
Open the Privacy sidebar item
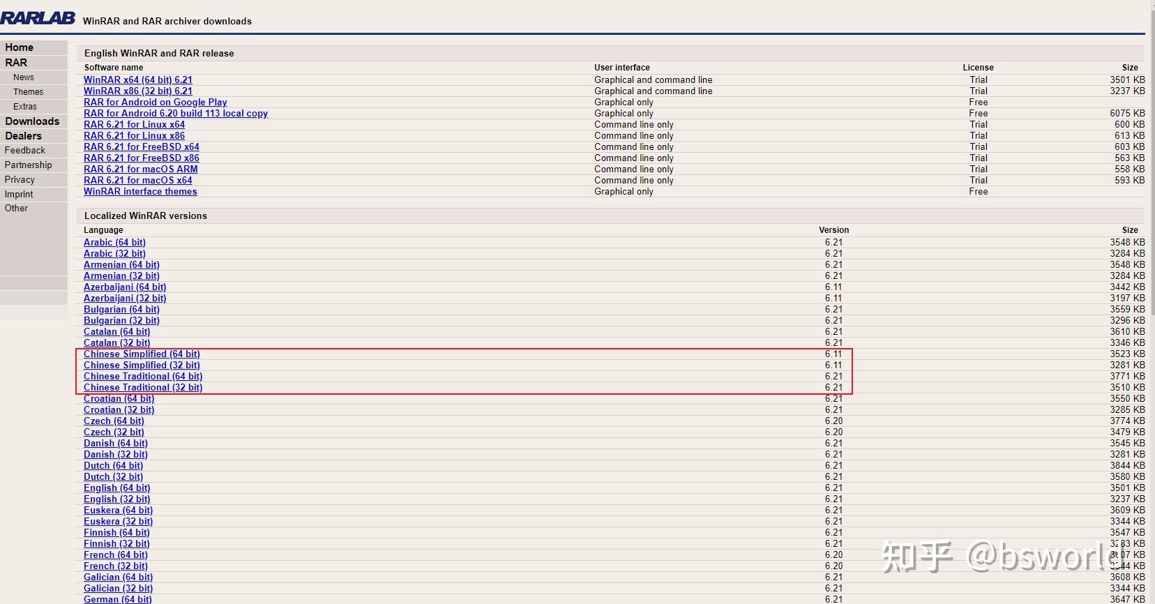(20, 179)
